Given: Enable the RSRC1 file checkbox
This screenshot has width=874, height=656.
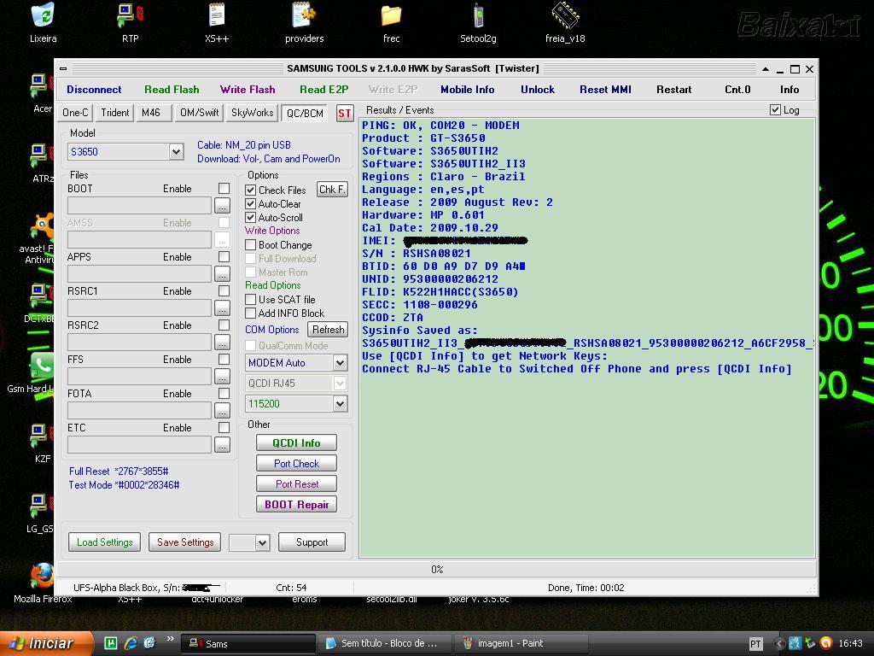Looking at the screenshot, I should (x=224, y=290).
